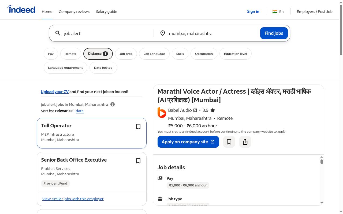The height and width of the screenshot is (214, 343).
Task: Click the help question mark icon
Action: (113, 104)
